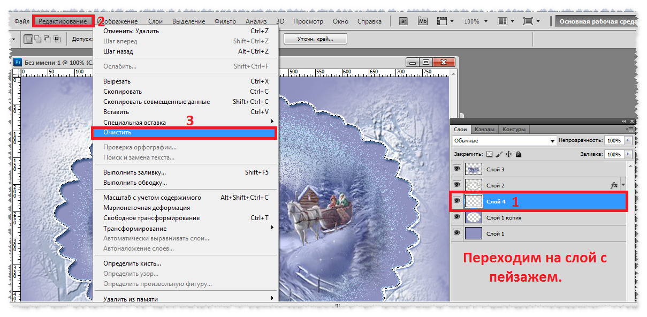Hide layer Слой 3 via eye icon

[457, 169]
